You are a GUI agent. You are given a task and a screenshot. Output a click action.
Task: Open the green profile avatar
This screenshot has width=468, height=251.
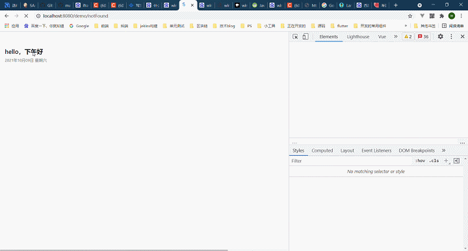[x=452, y=16]
